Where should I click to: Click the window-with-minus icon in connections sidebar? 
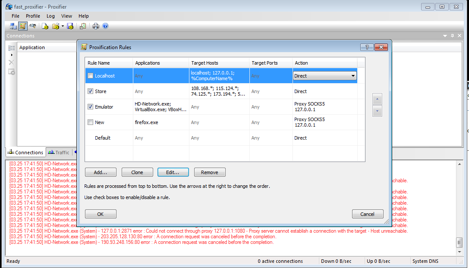coord(11,72)
